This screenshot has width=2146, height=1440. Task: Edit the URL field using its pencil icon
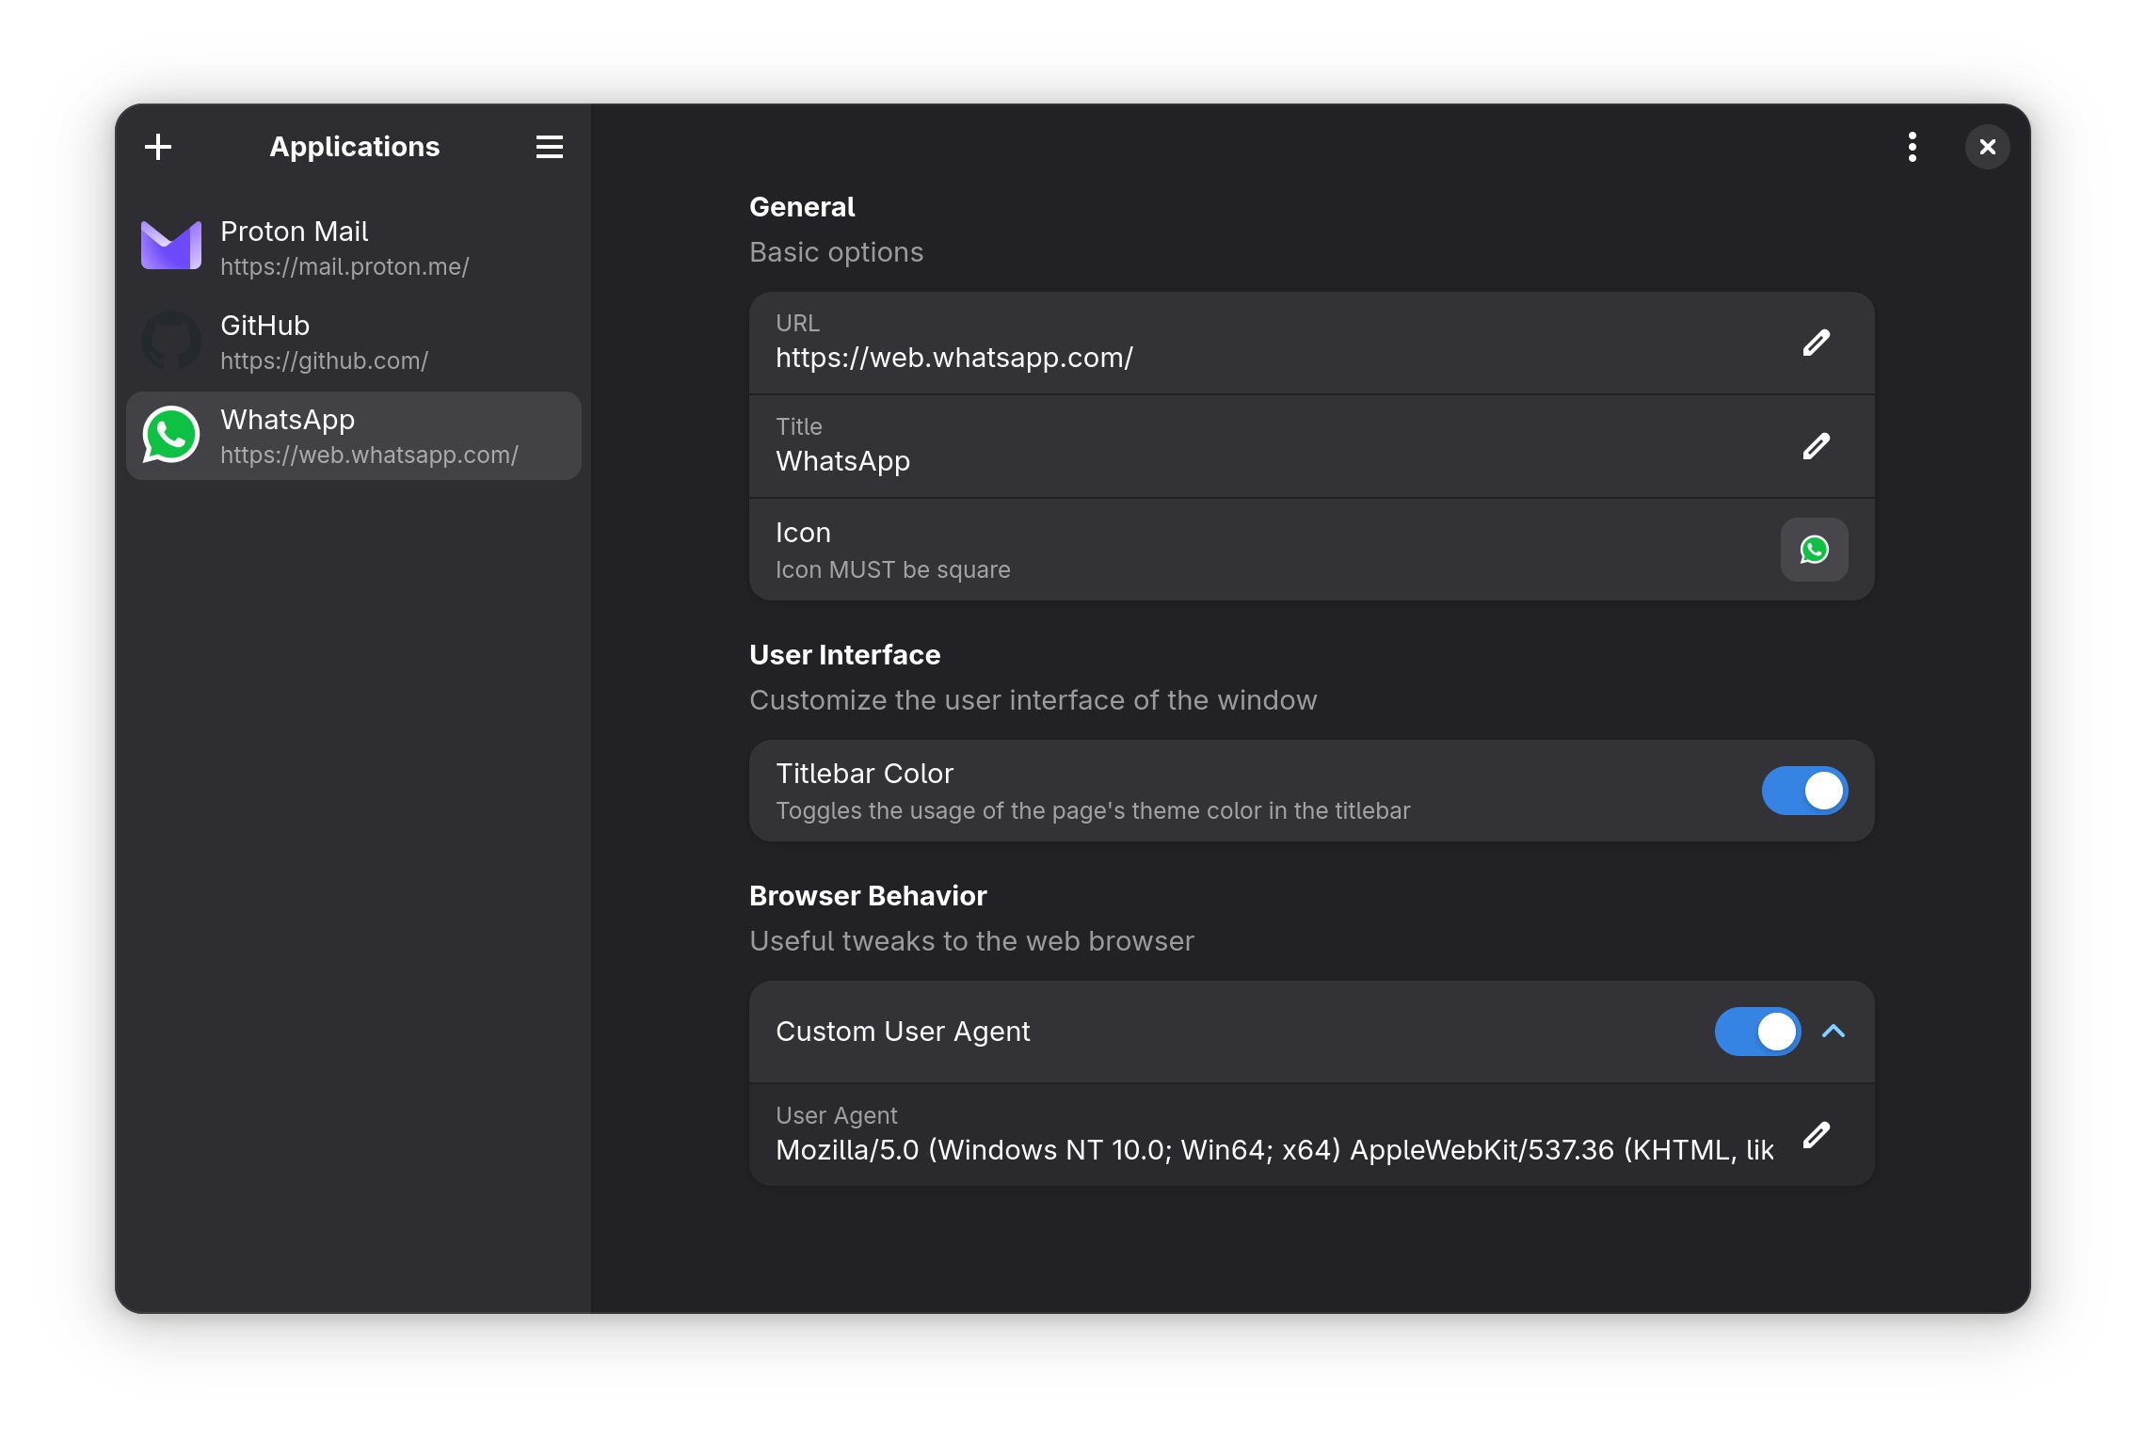click(x=1816, y=342)
